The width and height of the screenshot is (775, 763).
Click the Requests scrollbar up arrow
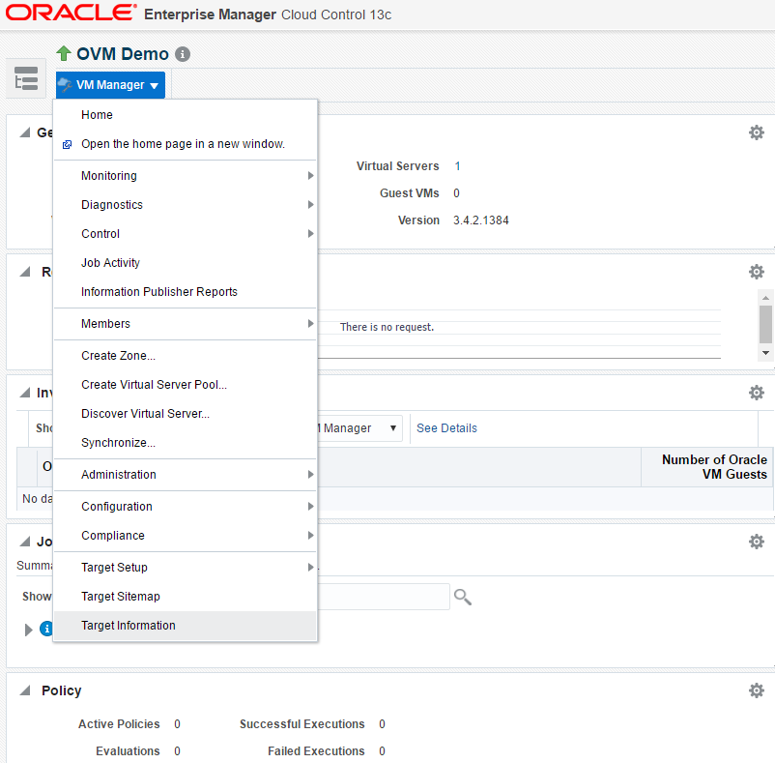pyautogui.click(x=765, y=298)
